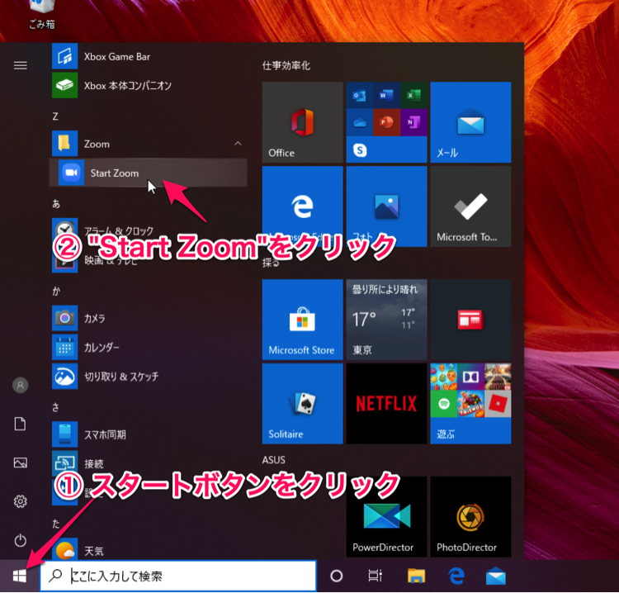Open Task View on taskbar
Image resolution: width=619 pixels, height=593 pixels.
coord(375,576)
